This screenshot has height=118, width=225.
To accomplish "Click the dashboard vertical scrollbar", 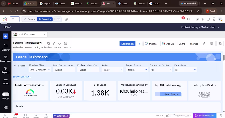I will 224,58.
